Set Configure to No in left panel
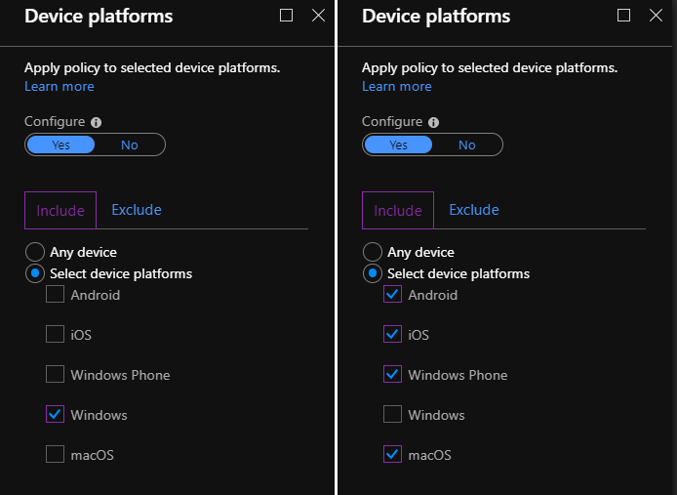The height and width of the screenshot is (495, 677). [130, 144]
